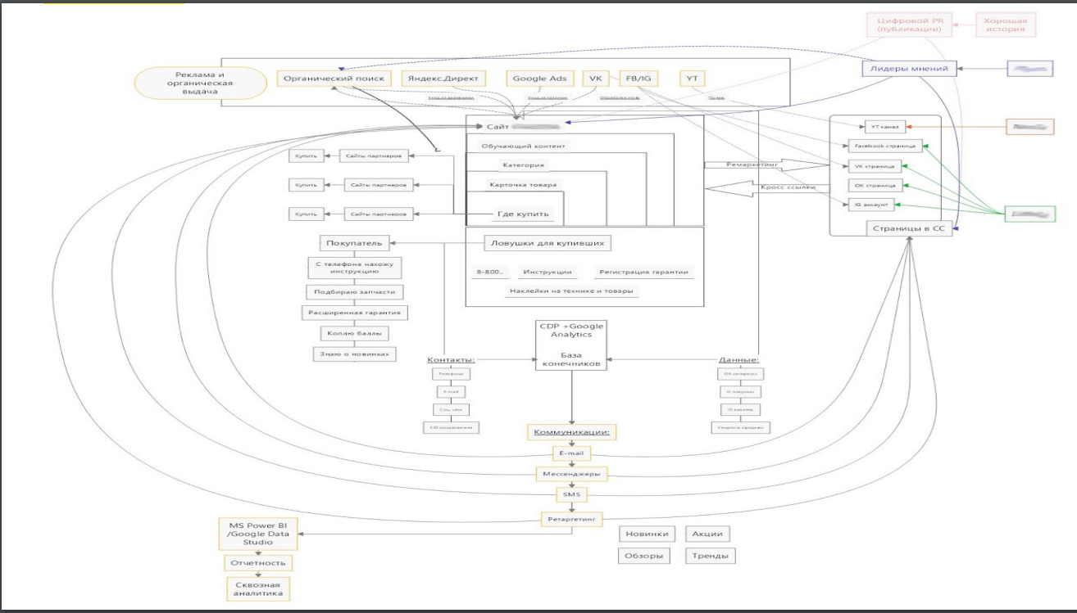Select the CDP + Google Analytics node

click(571, 331)
